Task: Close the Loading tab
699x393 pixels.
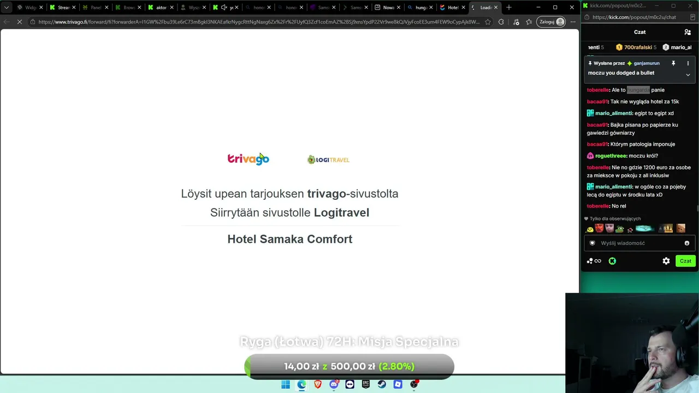Action: click(496, 7)
